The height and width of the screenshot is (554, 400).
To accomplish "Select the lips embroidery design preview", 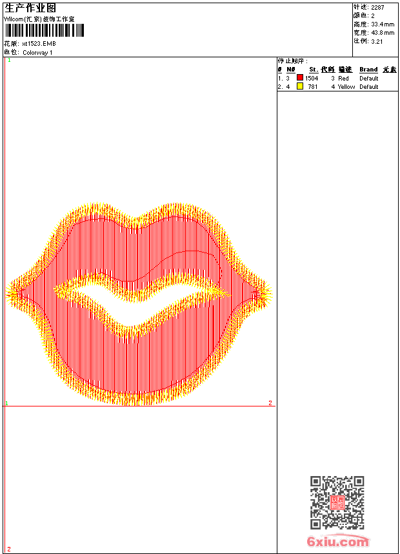I will (x=139, y=304).
